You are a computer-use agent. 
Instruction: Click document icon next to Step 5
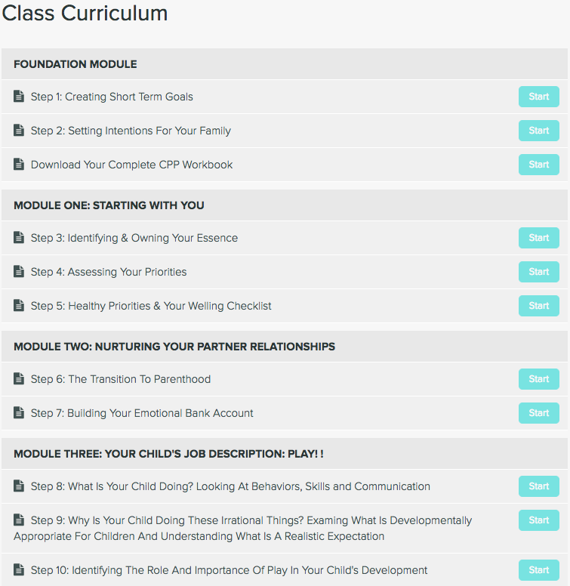click(x=19, y=305)
